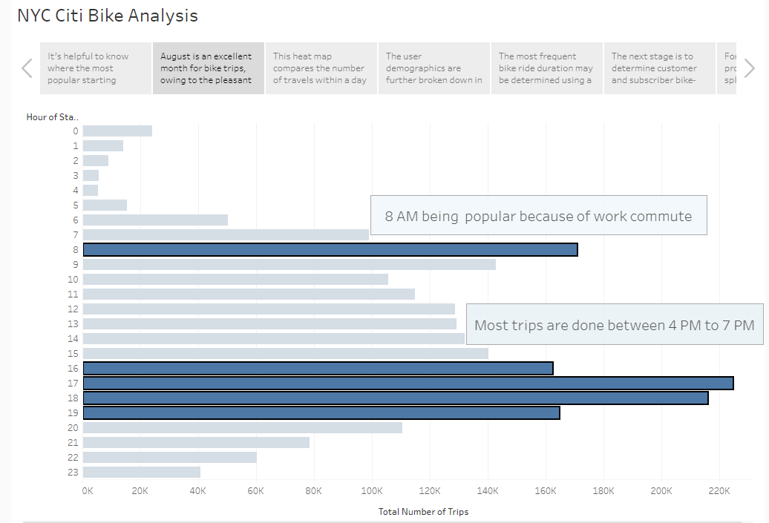Click 'Total Number of Trips' axis title
The image size is (769, 523).
(x=423, y=512)
